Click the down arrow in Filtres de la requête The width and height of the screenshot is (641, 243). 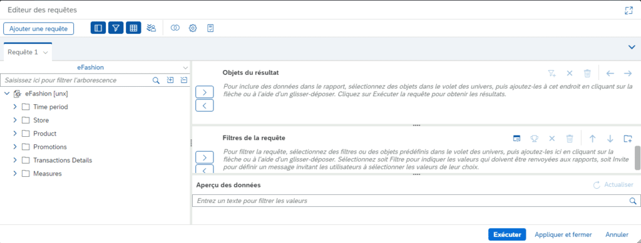coord(610,139)
